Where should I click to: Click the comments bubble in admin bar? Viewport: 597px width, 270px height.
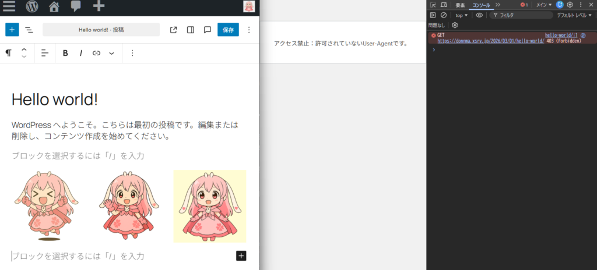click(76, 7)
